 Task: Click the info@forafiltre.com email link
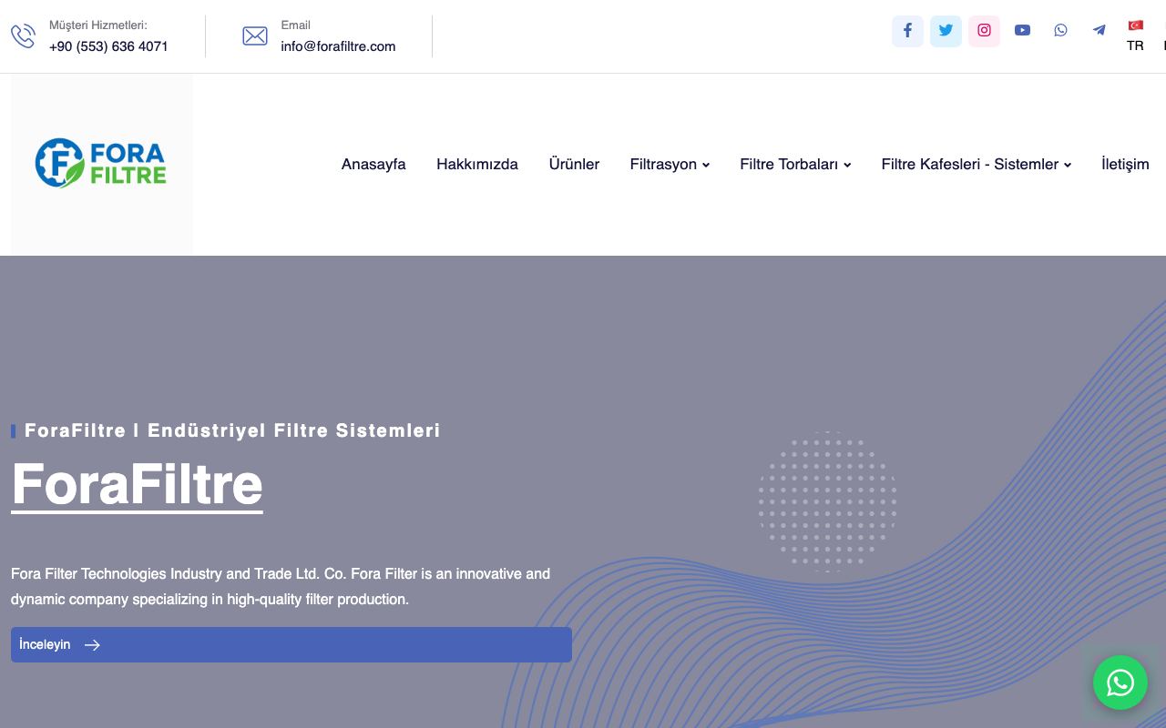click(338, 46)
